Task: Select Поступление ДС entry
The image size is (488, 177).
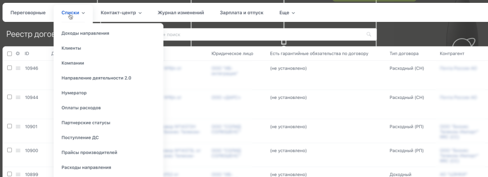Action: pyautogui.click(x=80, y=138)
